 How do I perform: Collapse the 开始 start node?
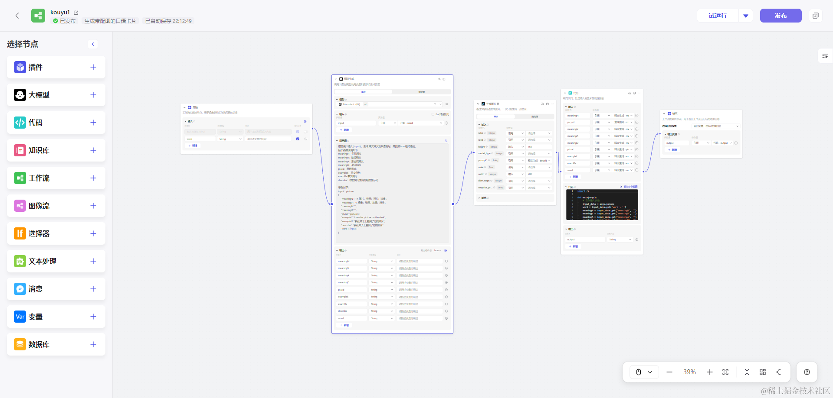184,107
